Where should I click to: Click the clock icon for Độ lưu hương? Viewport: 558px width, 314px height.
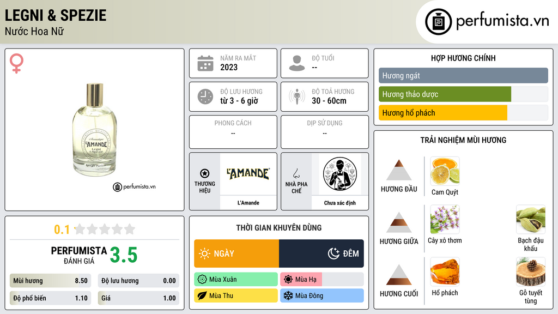[205, 96]
